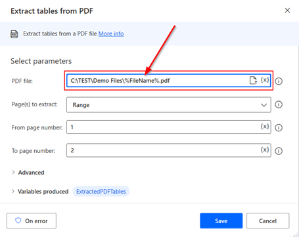Show info for From page number
299x237 pixels.
(279, 128)
